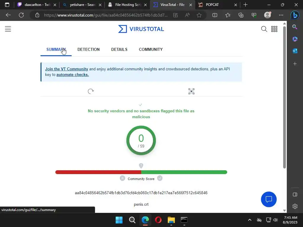
Task: Open the Collections icon
Action: click(241, 15)
